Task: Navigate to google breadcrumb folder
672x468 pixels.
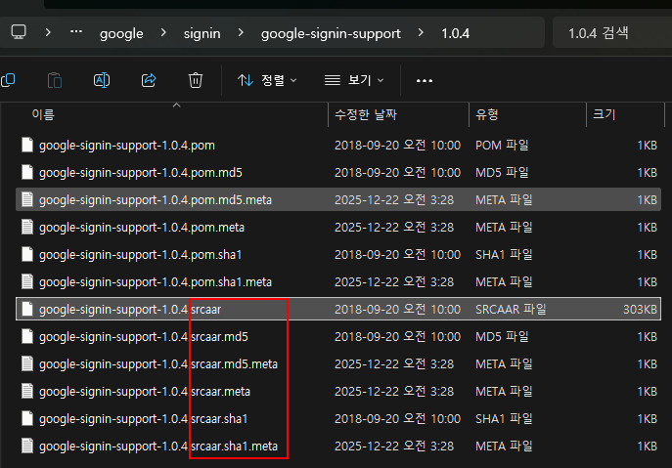Action: pos(121,33)
